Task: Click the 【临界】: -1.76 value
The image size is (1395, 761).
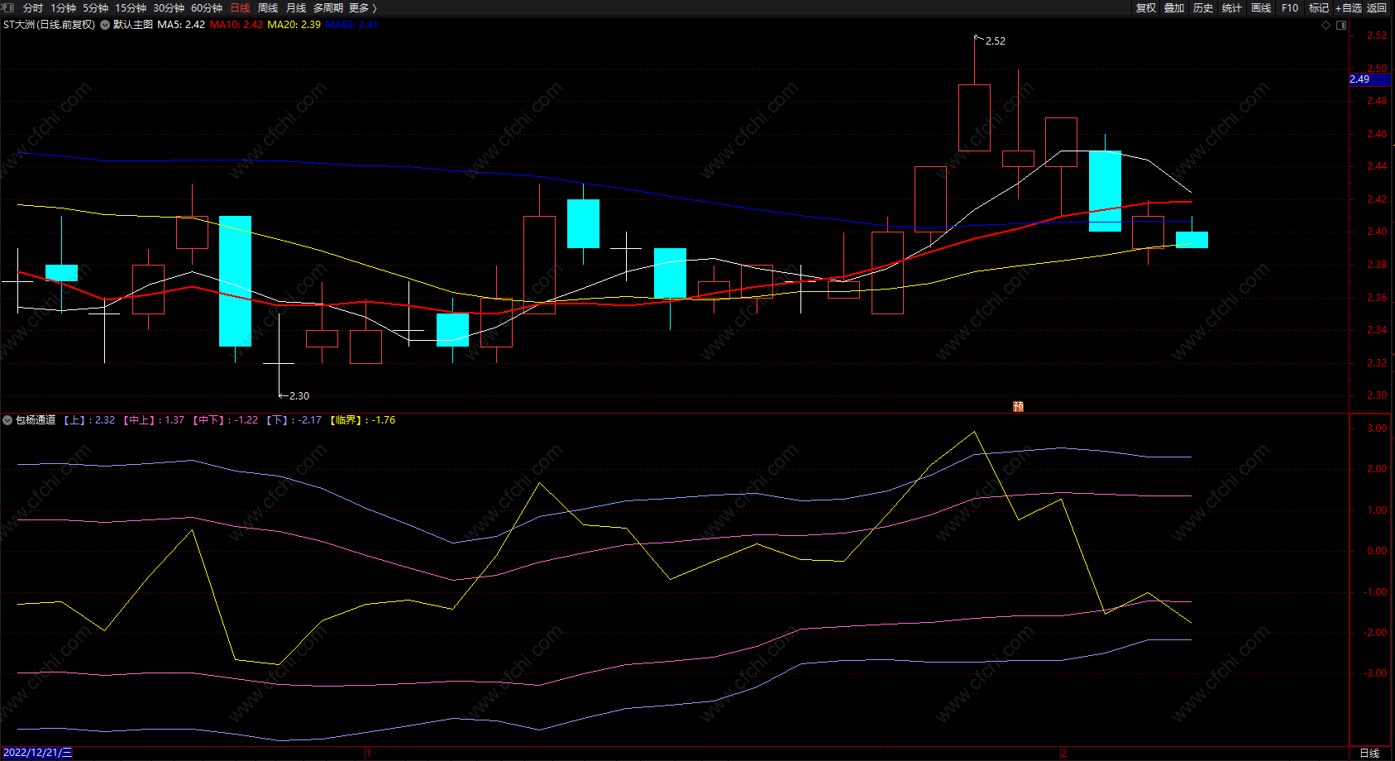Action: 362,420
